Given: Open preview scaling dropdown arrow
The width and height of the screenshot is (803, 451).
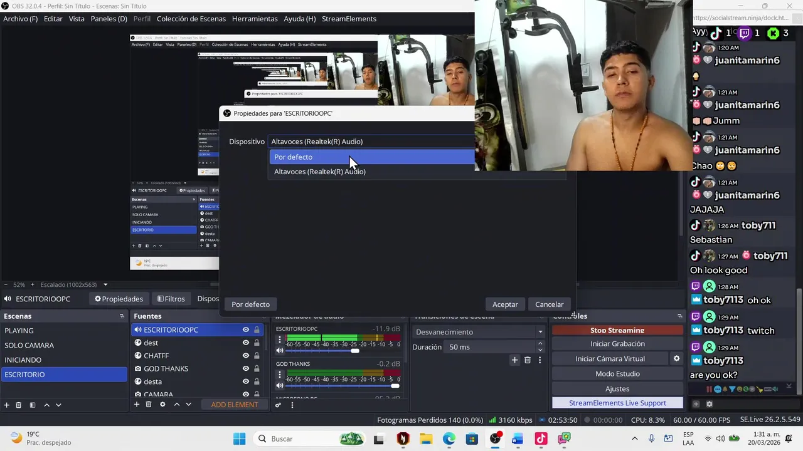Looking at the screenshot, I should coord(105,284).
